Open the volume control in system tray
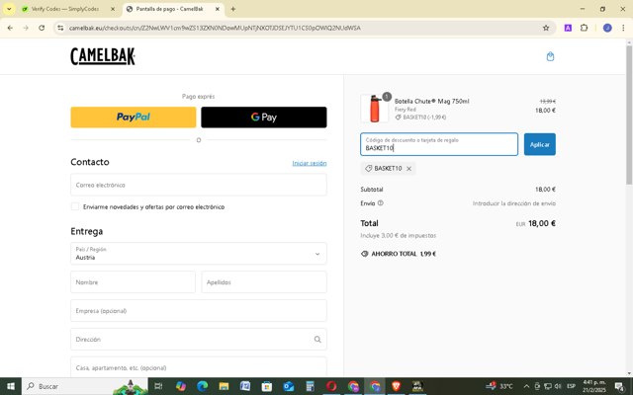This screenshot has height=395, width=633. point(558,386)
